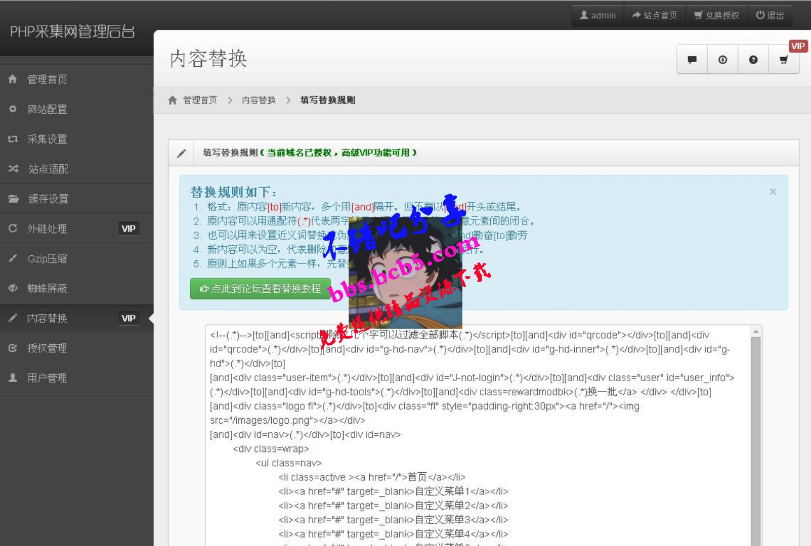Click the pencil icon in panel header
Image resolution: width=811 pixels, height=546 pixels.
click(x=182, y=153)
